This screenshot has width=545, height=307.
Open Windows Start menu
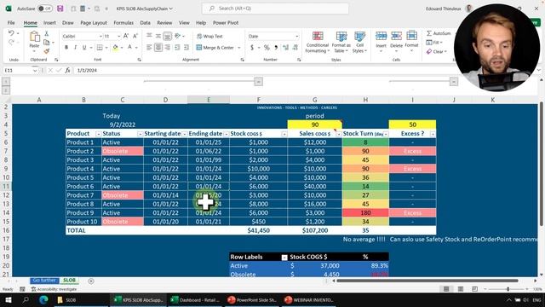click(x=8, y=299)
